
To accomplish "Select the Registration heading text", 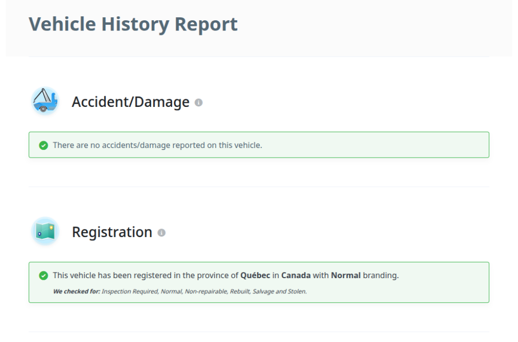I will [112, 232].
